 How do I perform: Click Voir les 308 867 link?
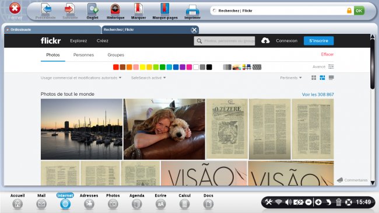[x=318, y=95]
